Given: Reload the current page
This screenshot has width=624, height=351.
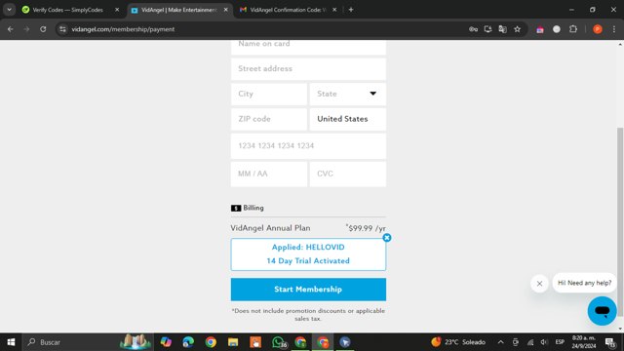Looking at the screenshot, I should point(43,29).
